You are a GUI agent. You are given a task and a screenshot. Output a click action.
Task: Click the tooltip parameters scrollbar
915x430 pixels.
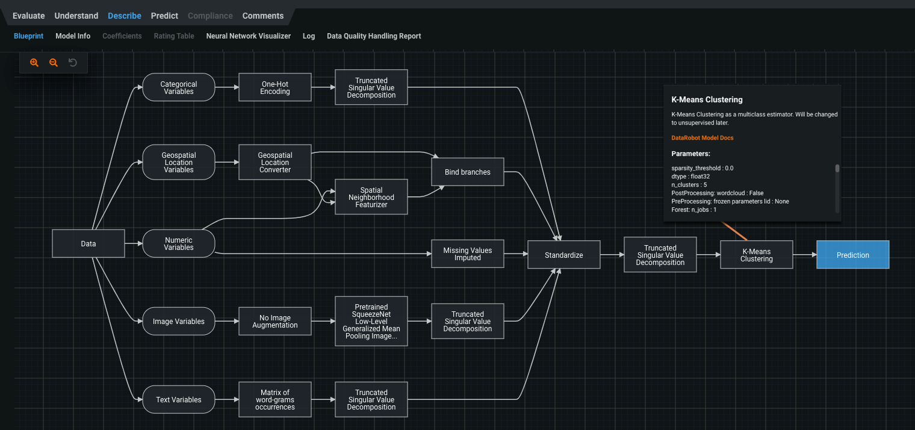837,169
